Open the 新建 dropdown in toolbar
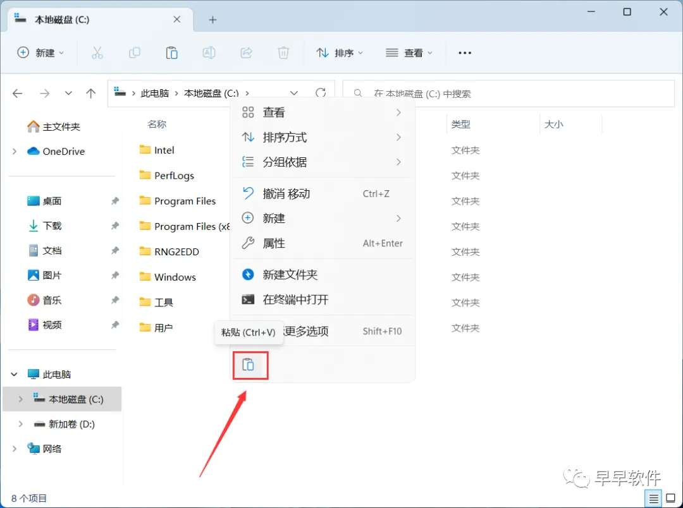Image resolution: width=683 pixels, height=508 pixels. tap(40, 52)
